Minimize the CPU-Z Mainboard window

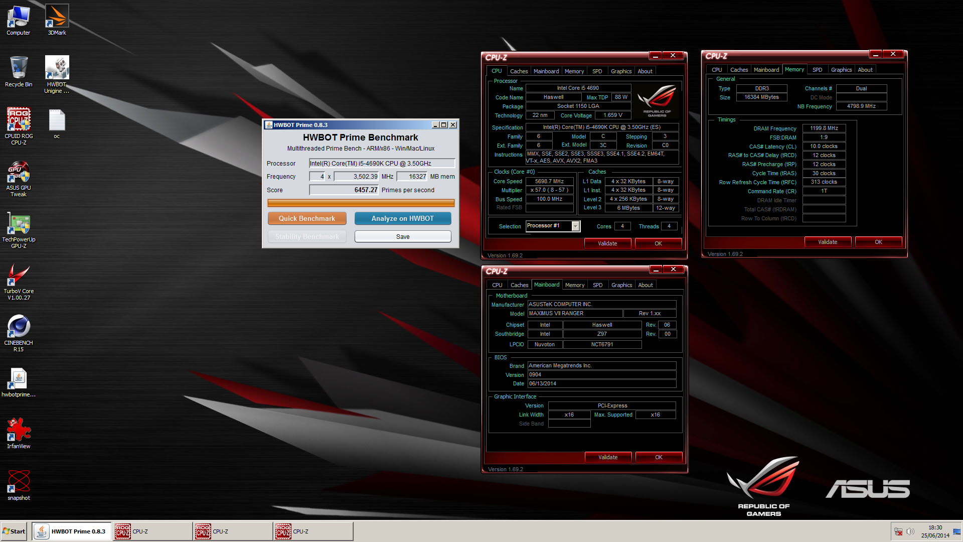pos(656,269)
